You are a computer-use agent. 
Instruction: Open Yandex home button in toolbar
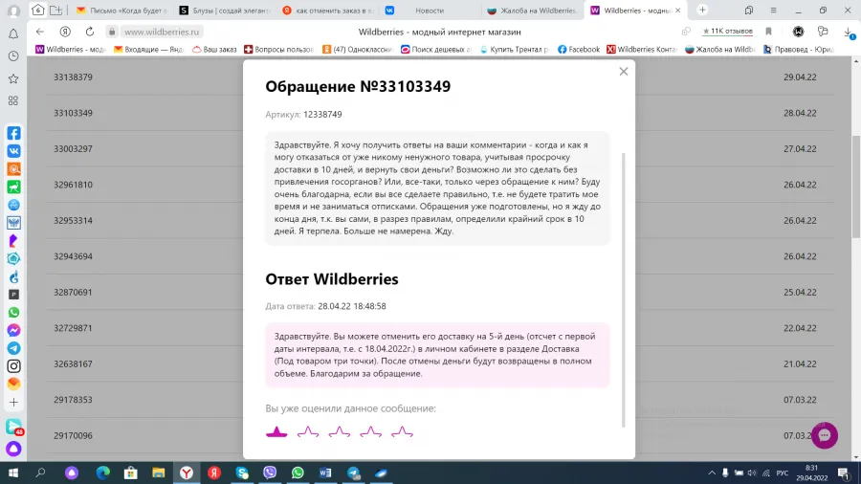[x=65, y=32]
